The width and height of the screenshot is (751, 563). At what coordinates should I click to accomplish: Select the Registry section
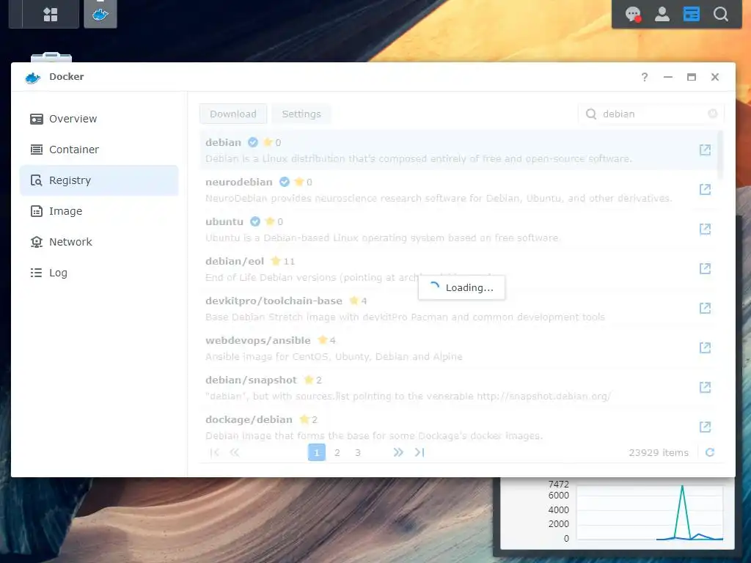(99, 180)
